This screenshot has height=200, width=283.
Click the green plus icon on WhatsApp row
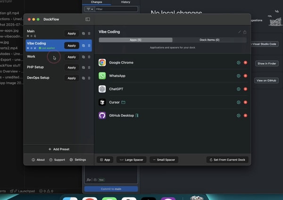(239, 76)
